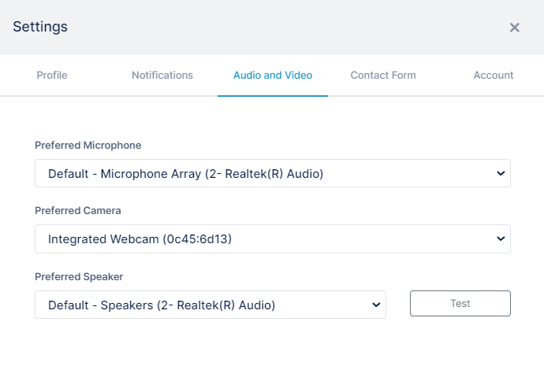The width and height of the screenshot is (544, 366).
Task: Click the camera dropdown chevron arrow
Action: (501, 238)
